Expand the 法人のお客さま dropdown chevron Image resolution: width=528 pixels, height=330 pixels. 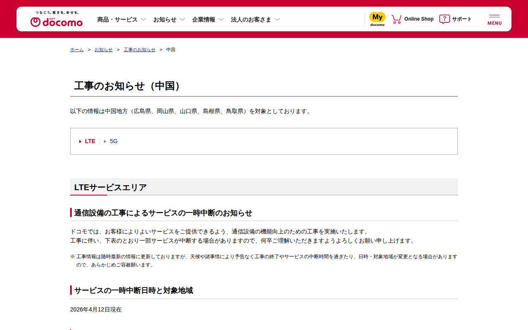coord(277,19)
